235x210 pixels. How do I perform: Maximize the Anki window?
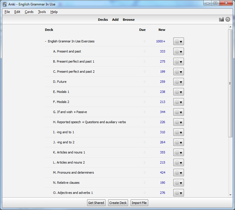(215, 3)
